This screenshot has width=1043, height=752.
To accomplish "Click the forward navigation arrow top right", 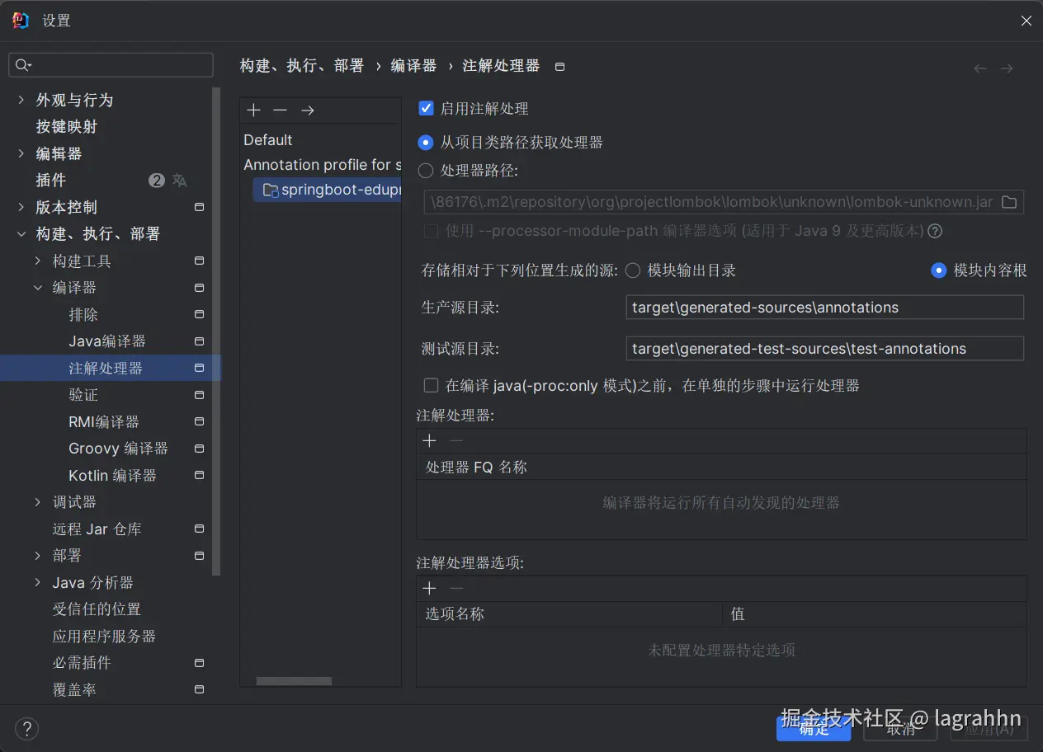I will (x=1006, y=68).
